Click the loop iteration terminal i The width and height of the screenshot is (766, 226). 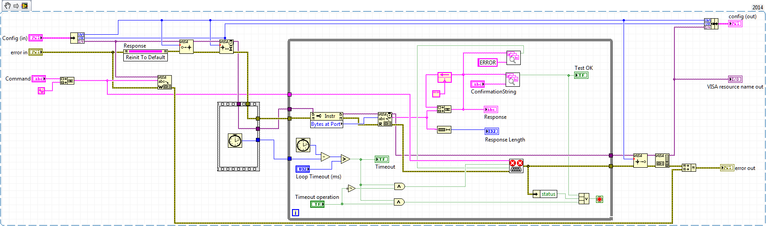(296, 213)
